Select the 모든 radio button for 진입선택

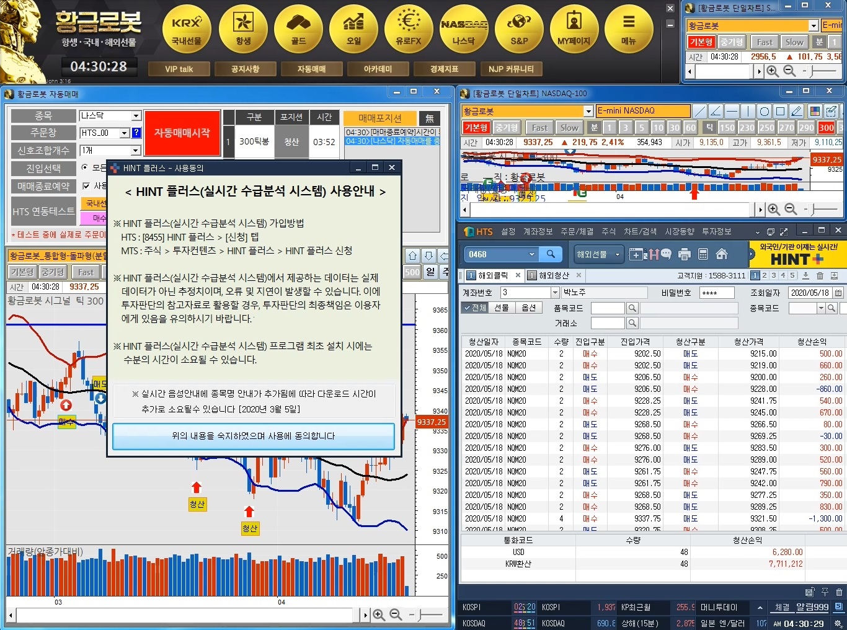(x=85, y=168)
